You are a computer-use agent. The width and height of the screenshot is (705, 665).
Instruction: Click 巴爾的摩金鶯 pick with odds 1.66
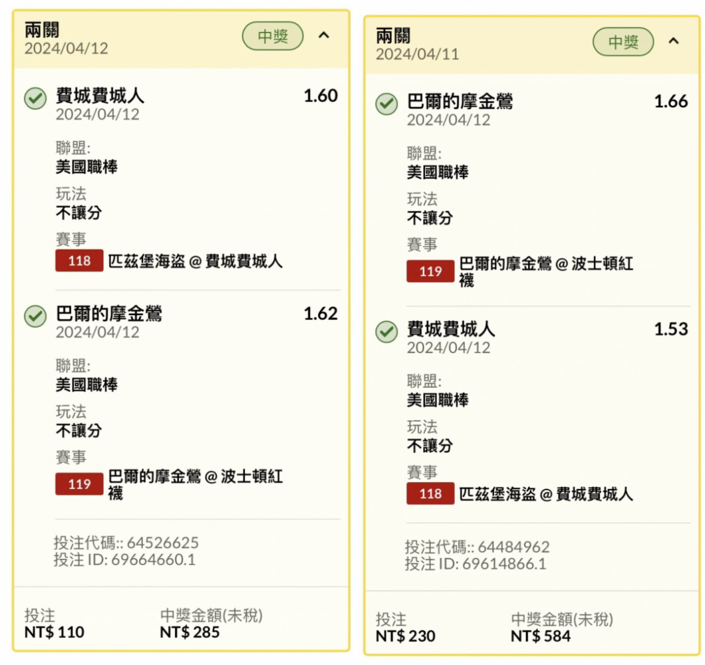[x=460, y=101]
